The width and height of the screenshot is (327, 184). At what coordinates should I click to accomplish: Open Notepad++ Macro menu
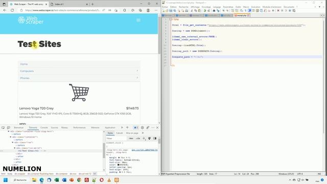(x=246, y=7)
